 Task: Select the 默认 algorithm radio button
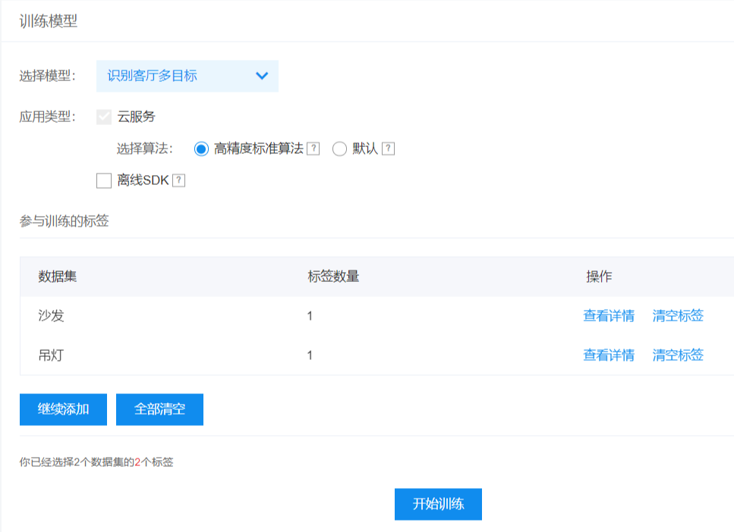point(339,149)
